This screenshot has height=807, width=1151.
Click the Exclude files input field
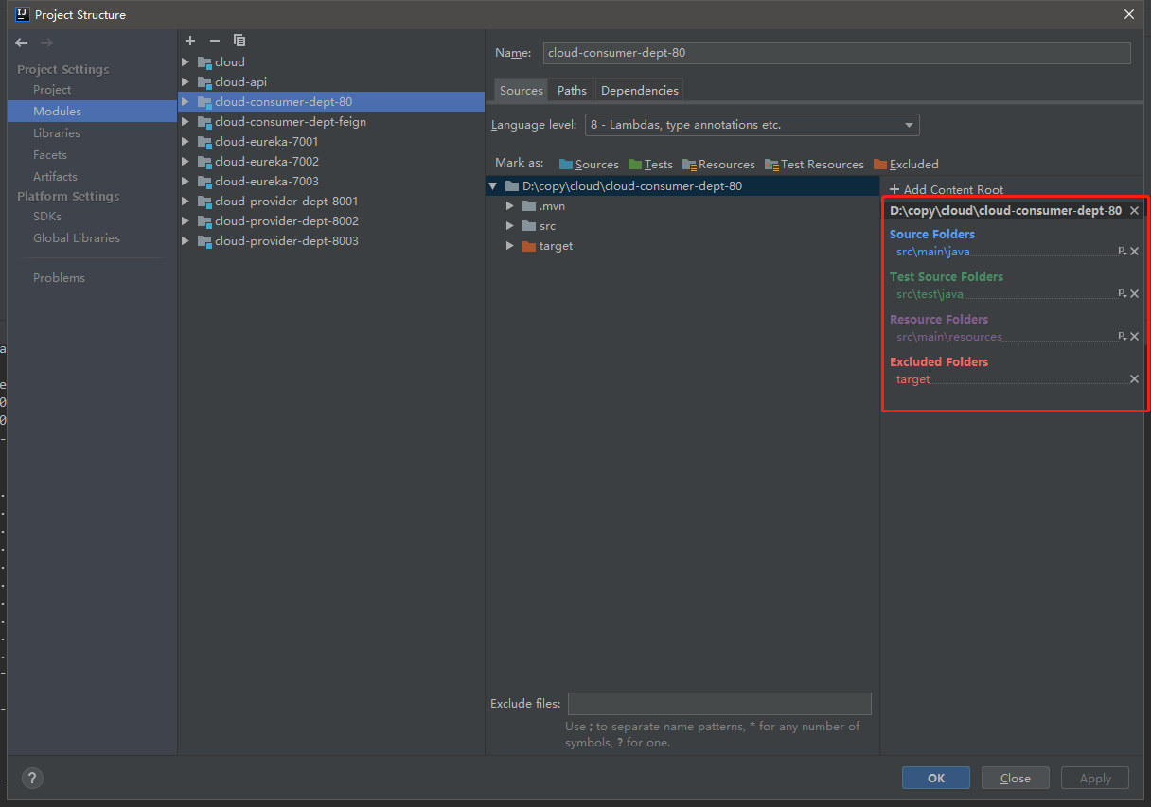[x=718, y=704]
